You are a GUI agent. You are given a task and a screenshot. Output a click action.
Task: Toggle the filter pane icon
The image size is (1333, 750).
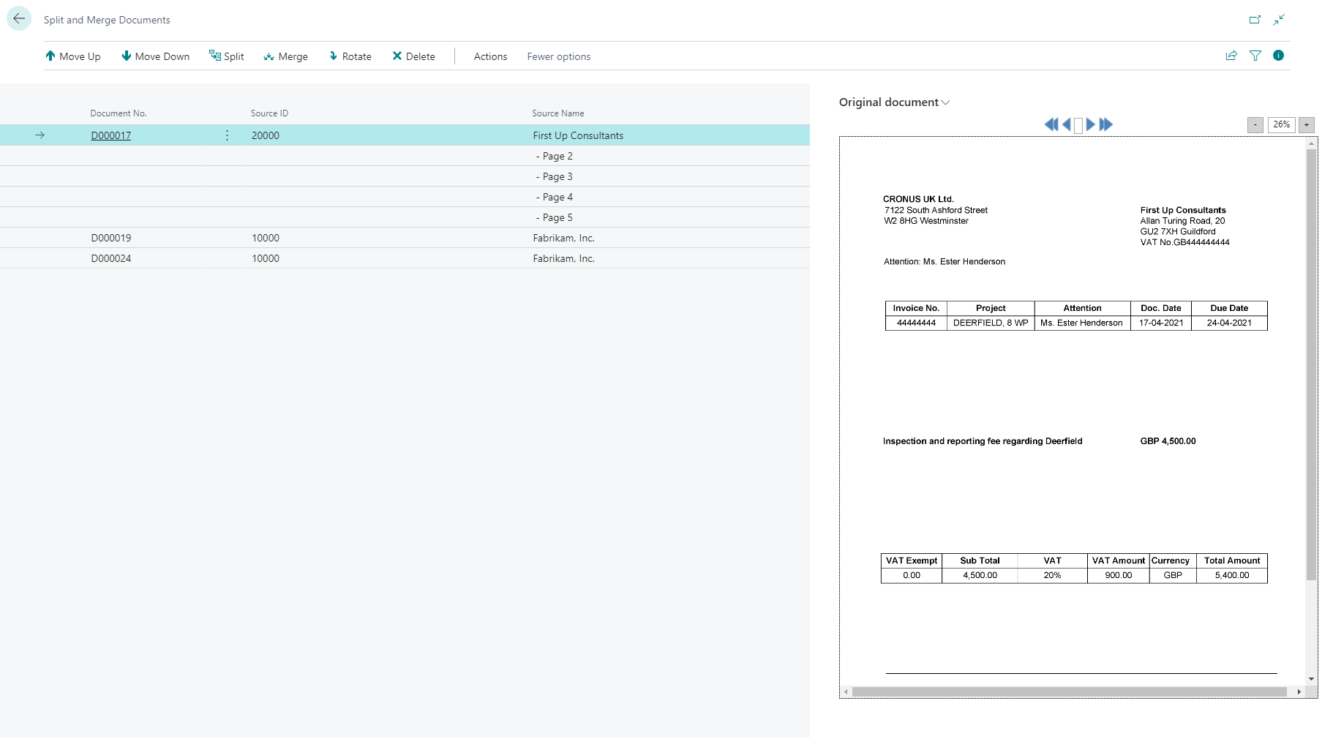click(1255, 56)
